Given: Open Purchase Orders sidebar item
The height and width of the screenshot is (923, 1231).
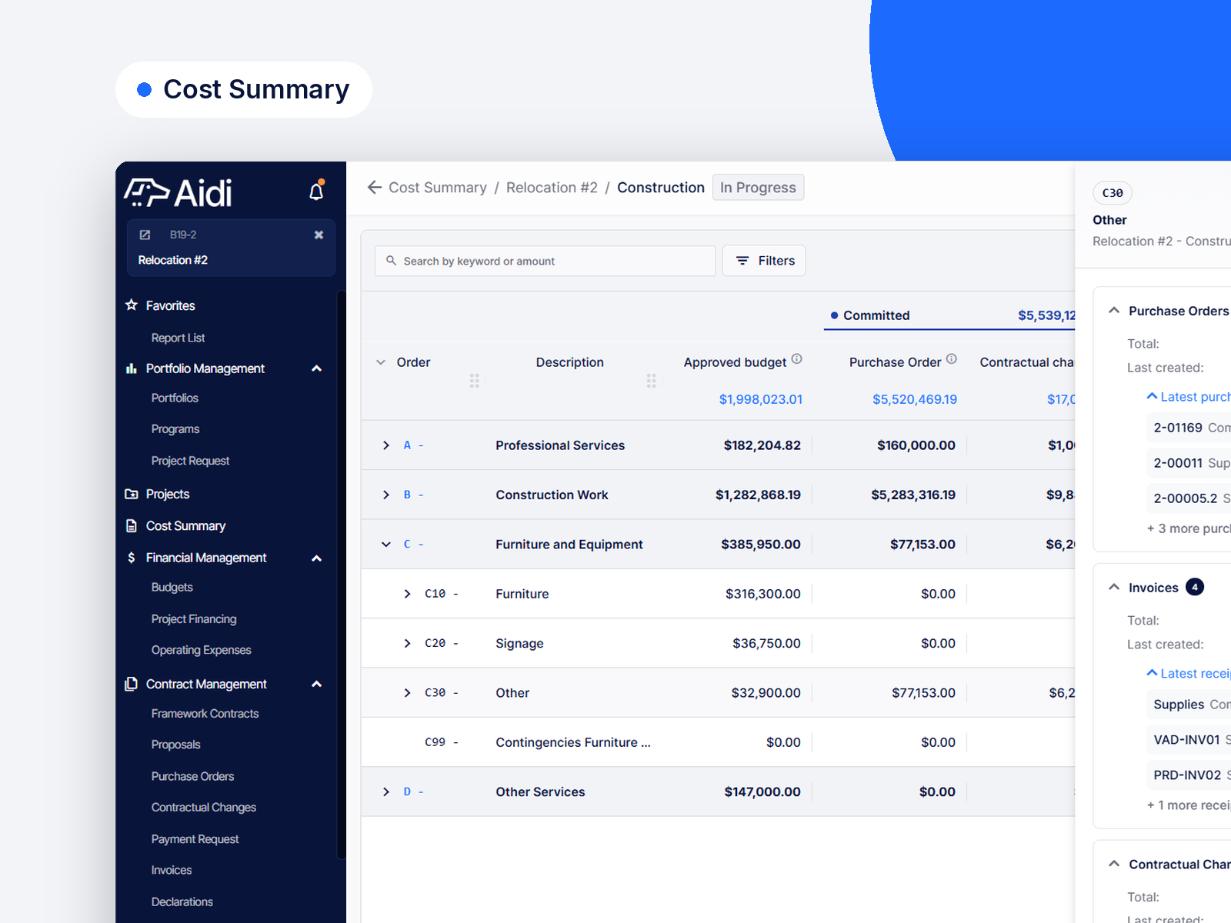Looking at the screenshot, I should click(x=192, y=776).
